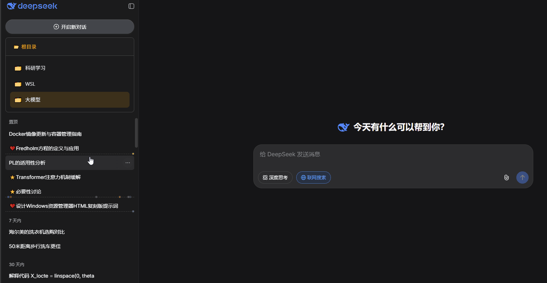Open Docker镜像更新与容器管理指南 conversation
The height and width of the screenshot is (283, 547).
45,134
